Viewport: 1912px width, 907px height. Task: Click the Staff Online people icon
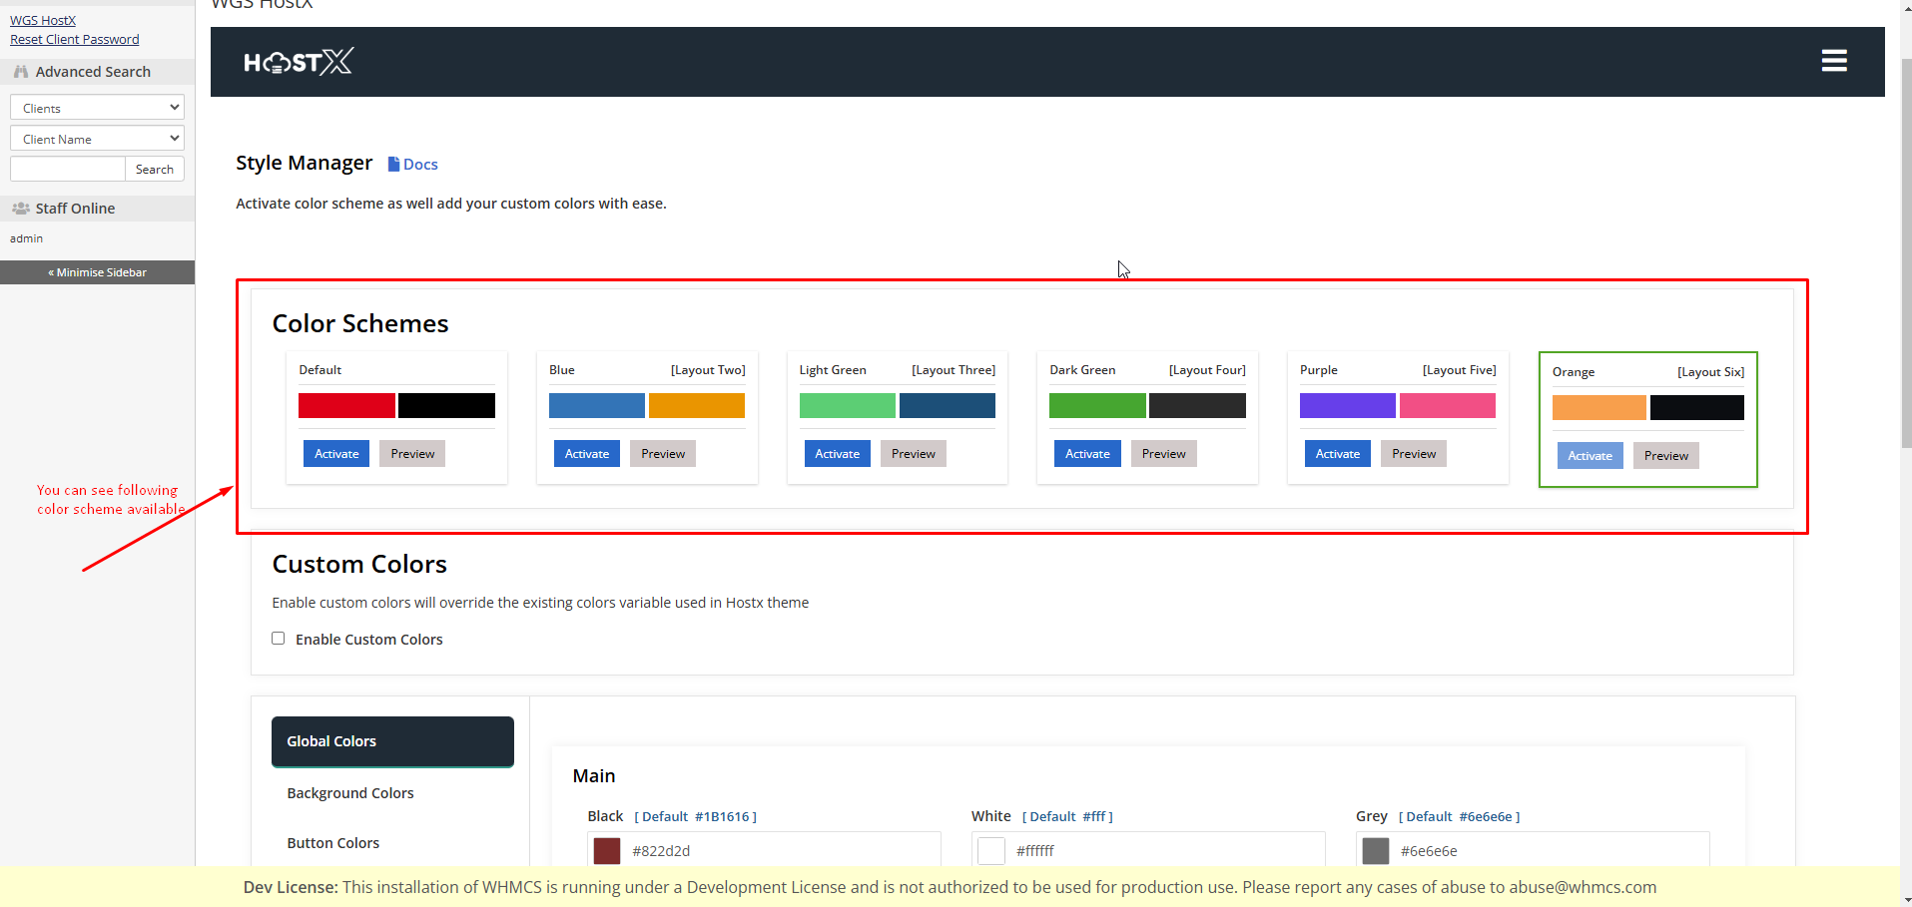pyautogui.click(x=21, y=209)
